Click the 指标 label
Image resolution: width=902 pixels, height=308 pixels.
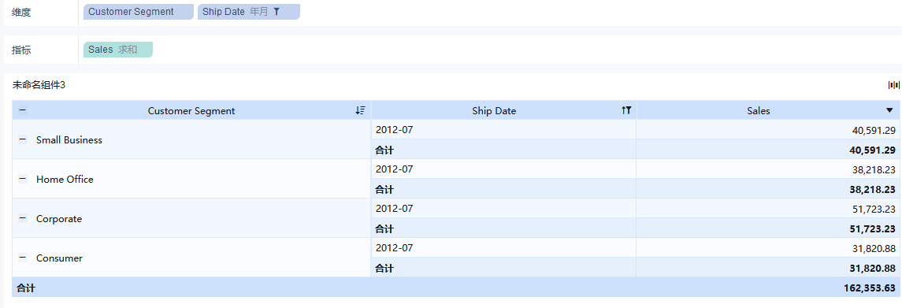[21, 50]
